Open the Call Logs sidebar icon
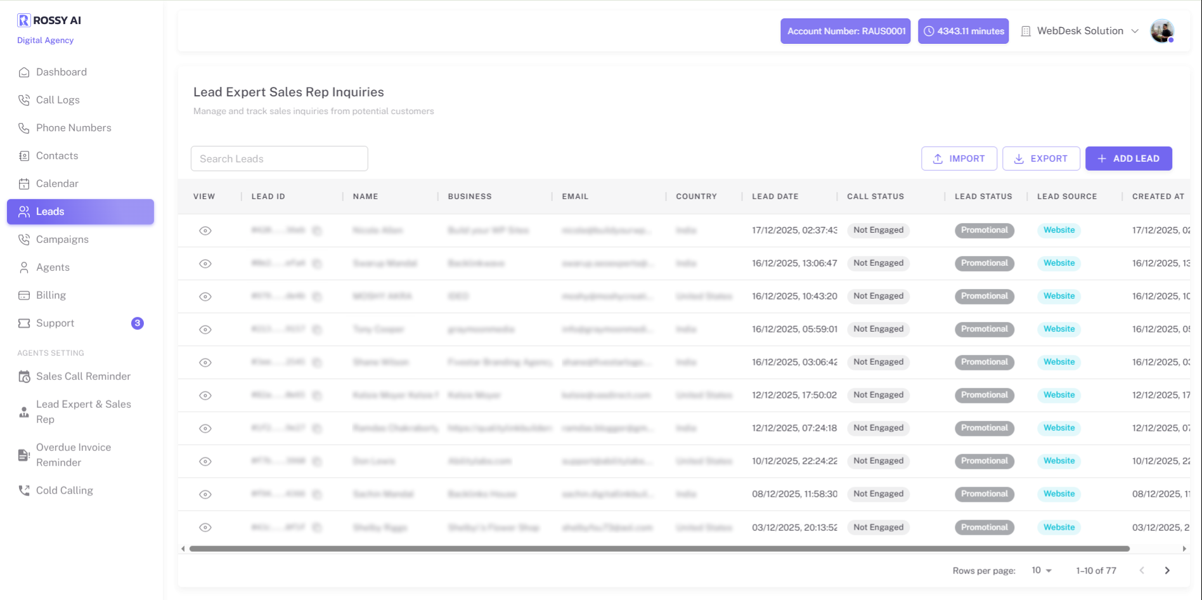This screenshot has height=600, width=1202. pyautogui.click(x=24, y=100)
